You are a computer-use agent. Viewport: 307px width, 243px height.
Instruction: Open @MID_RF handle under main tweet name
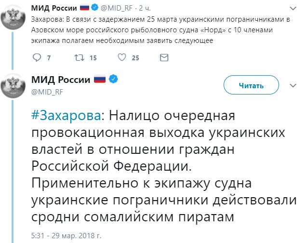pyautogui.click(x=47, y=92)
